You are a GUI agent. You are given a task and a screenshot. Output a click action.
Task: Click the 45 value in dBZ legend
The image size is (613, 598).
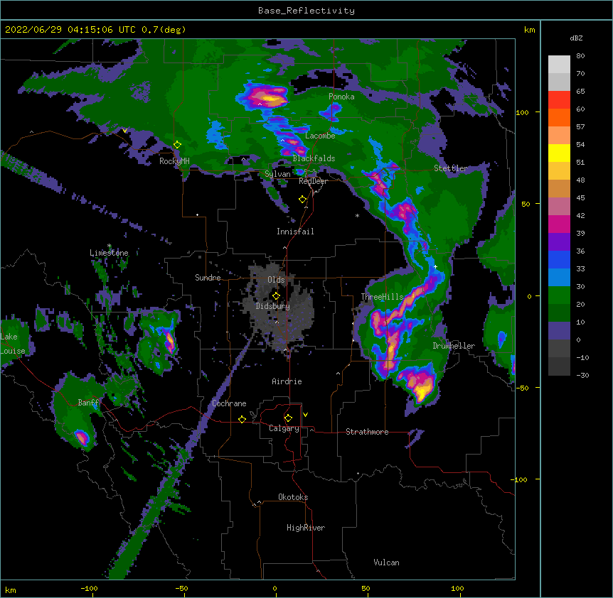click(x=580, y=198)
